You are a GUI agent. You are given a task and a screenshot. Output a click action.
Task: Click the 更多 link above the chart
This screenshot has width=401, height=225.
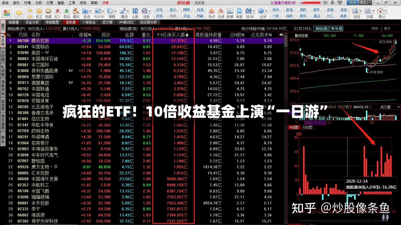[387, 28]
